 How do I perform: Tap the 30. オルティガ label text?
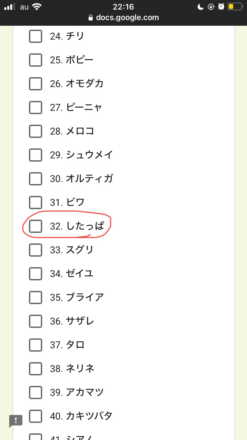click(x=81, y=178)
